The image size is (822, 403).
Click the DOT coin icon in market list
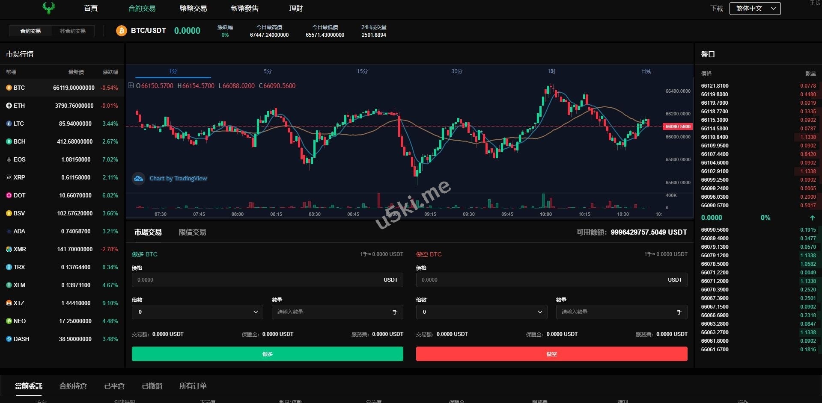(9, 195)
